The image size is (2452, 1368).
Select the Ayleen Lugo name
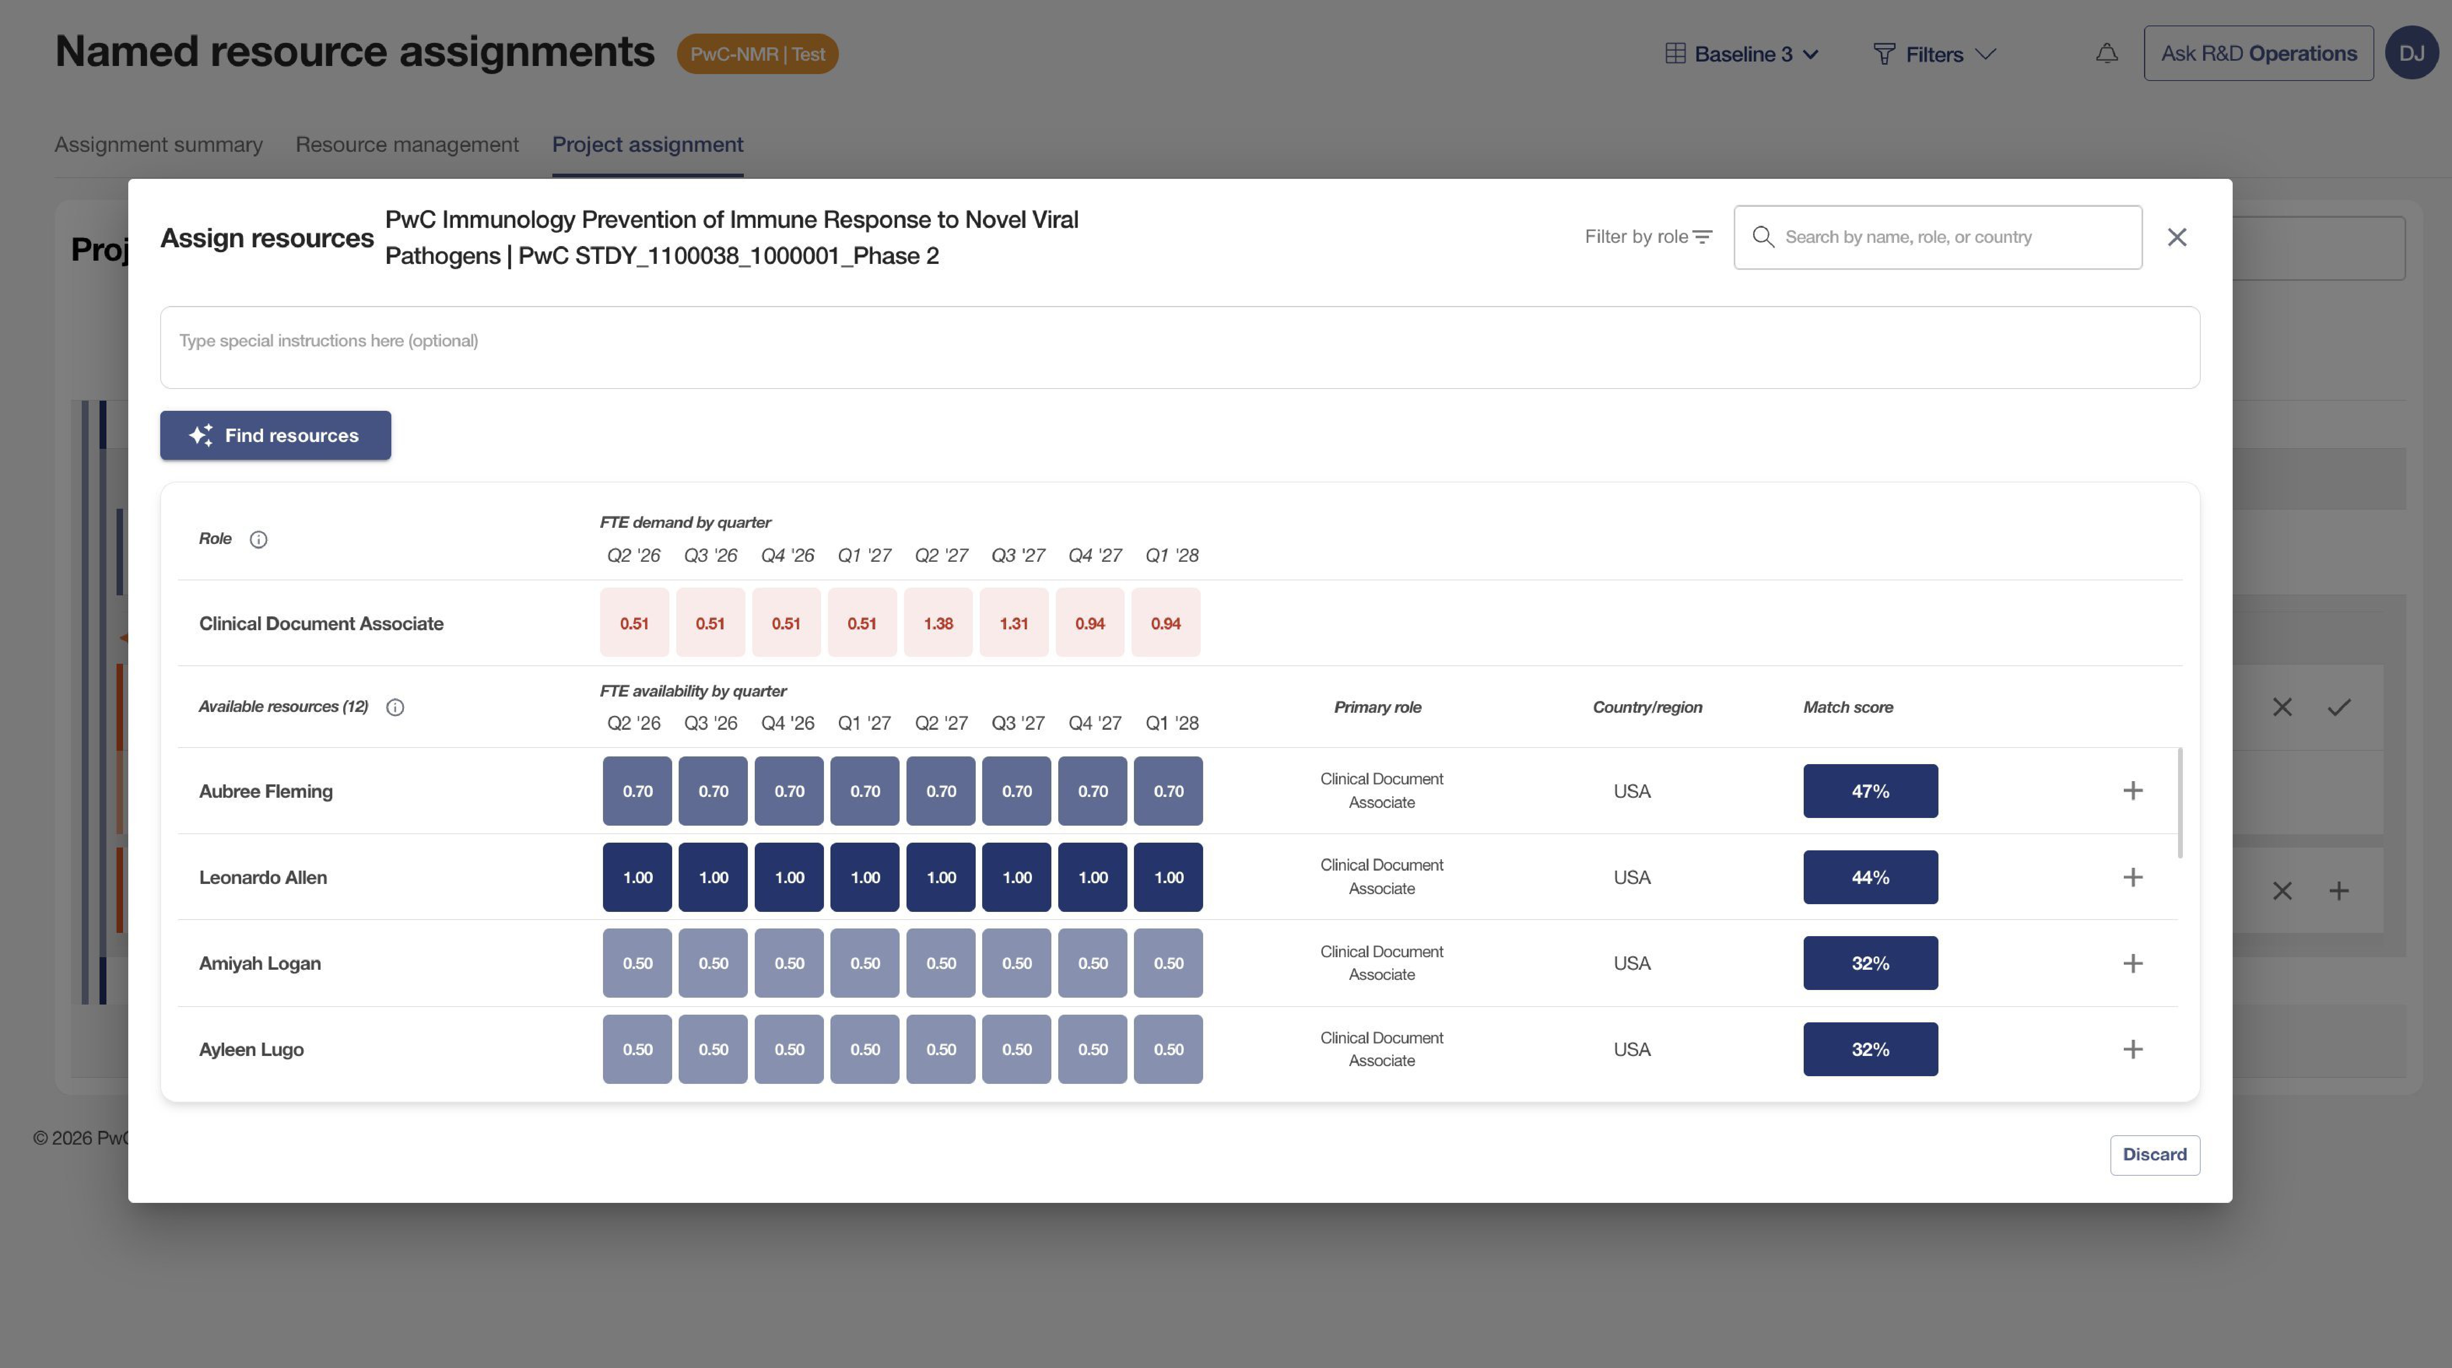point(251,1049)
